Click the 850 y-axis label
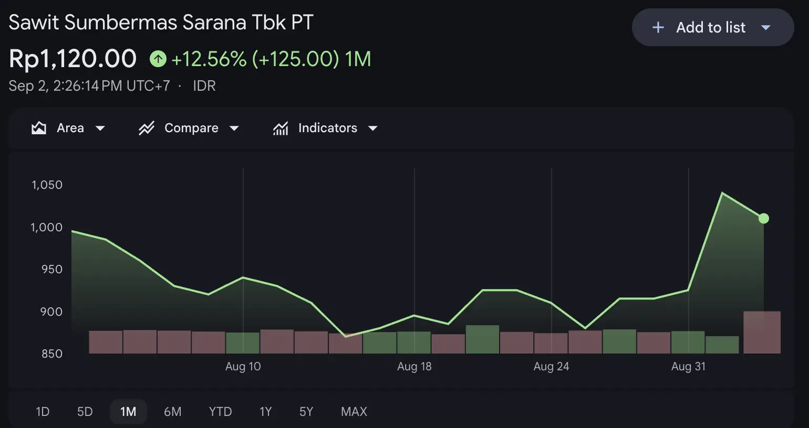 coord(51,354)
